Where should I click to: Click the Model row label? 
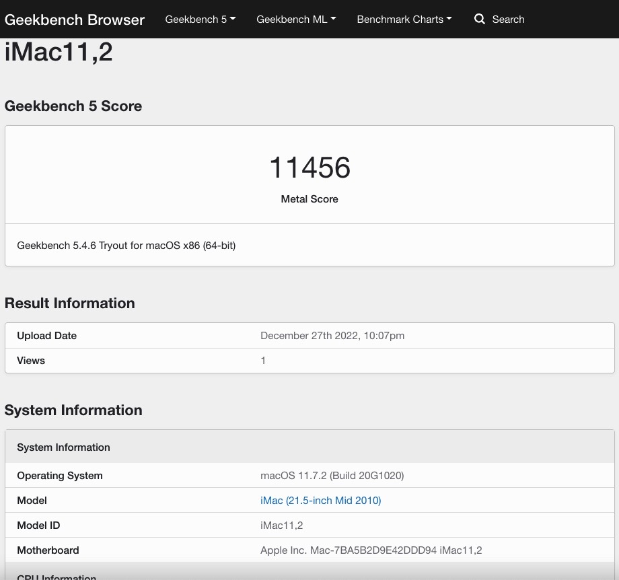[x=32, y=500]
